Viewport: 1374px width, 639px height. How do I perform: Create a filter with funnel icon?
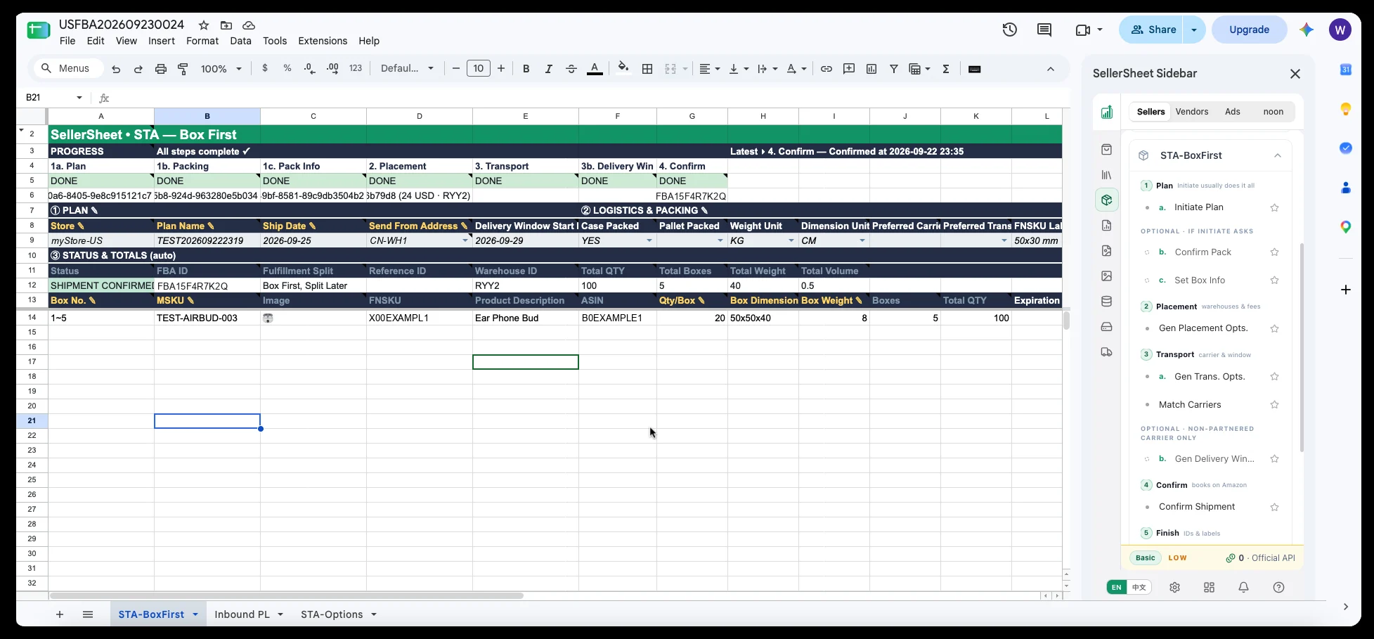pos(894,69)
